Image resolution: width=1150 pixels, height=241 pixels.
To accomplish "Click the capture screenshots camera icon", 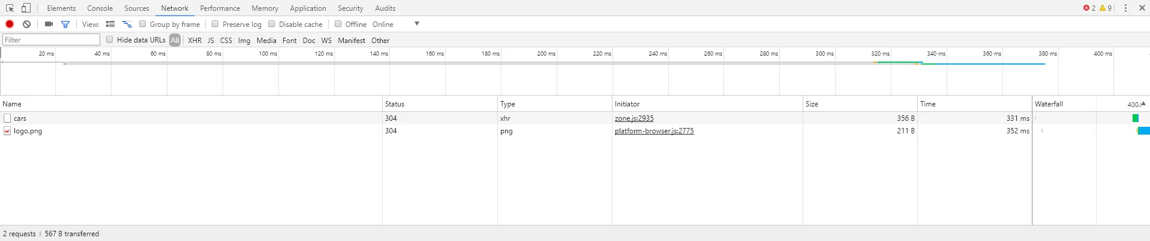I will 49,24.
